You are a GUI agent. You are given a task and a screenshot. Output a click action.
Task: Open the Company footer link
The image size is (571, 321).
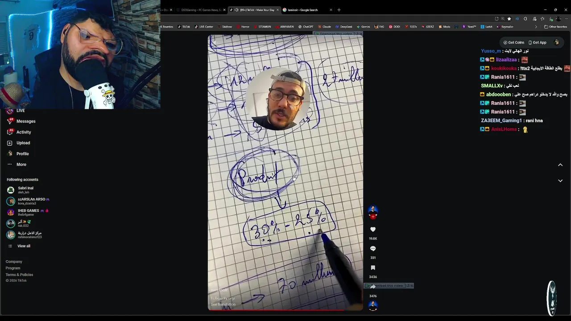(14, 262)
